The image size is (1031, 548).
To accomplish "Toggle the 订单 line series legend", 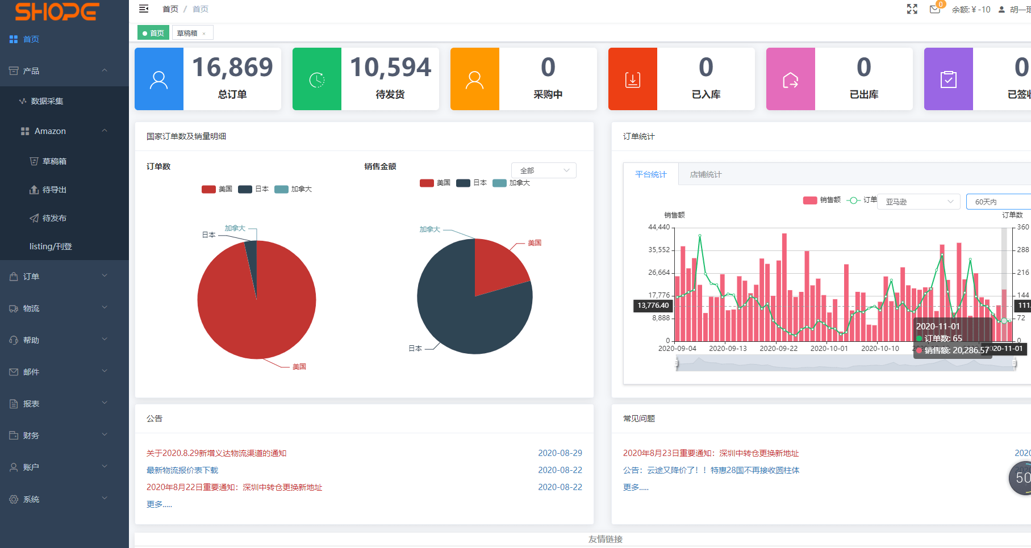I will (x=861, y=200).
